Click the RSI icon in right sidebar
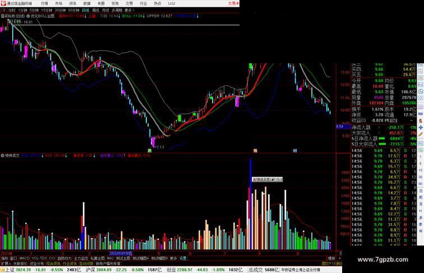Viewport: 424px width, 273px height. [x=421, y=114]
